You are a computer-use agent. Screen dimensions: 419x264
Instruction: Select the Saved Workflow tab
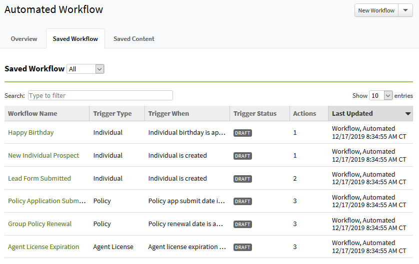click(75, 39)
